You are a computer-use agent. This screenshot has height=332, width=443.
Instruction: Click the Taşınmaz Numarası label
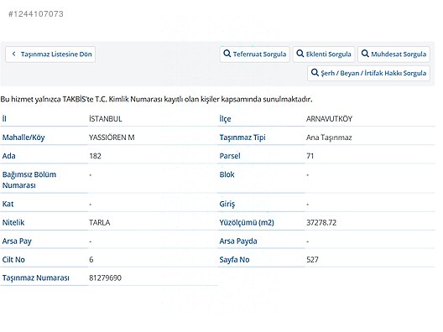[35, 278]
